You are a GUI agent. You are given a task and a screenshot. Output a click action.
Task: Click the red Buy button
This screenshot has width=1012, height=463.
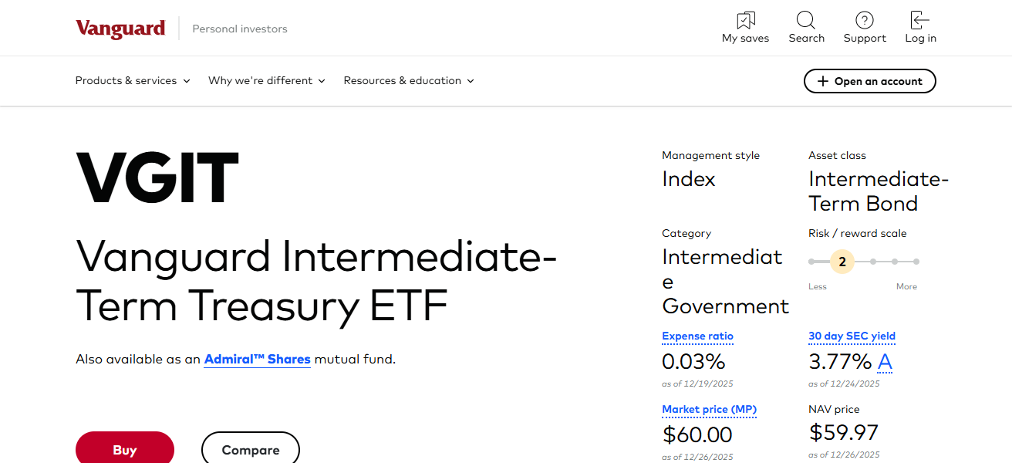click(124, 448)
